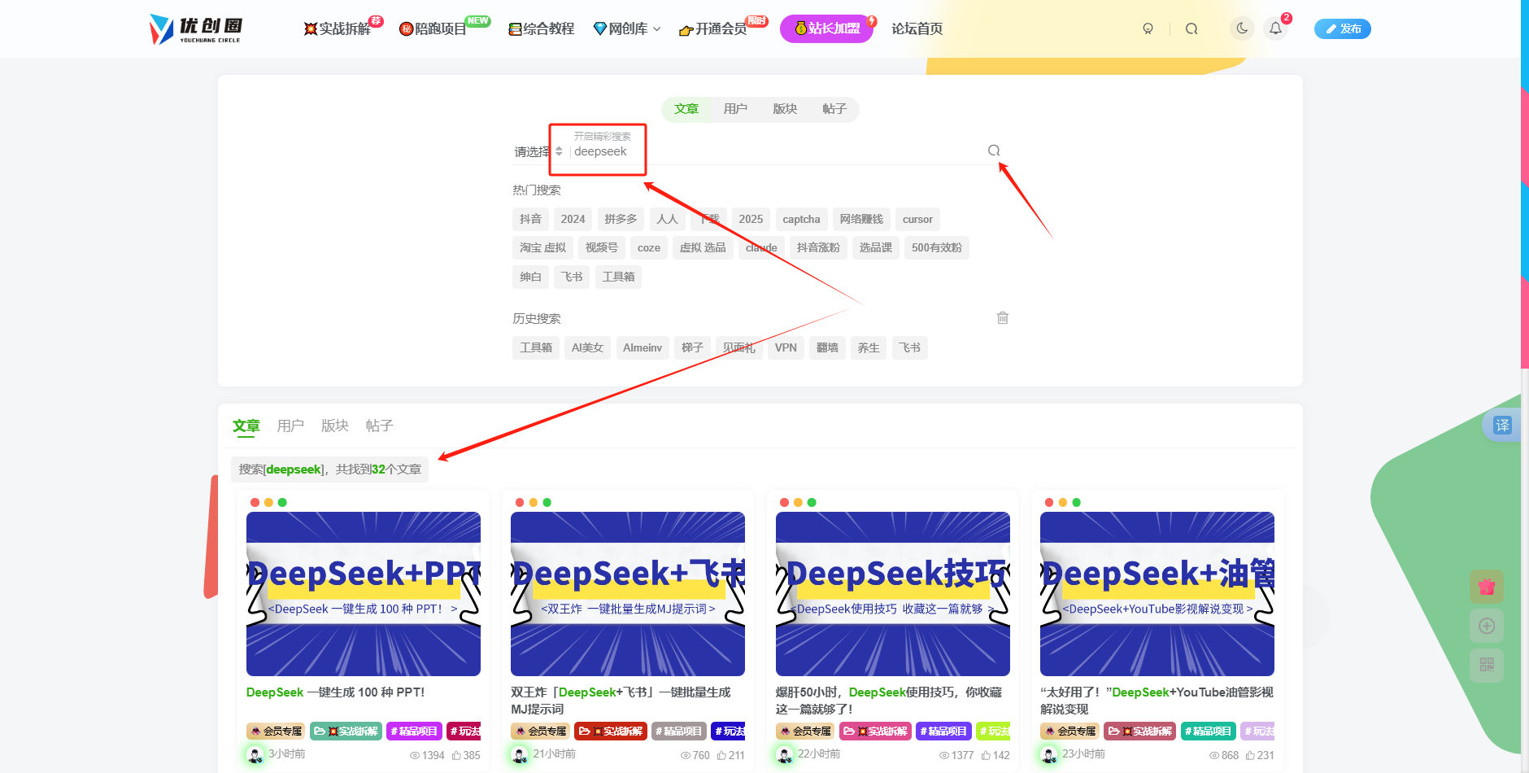Select the 帖子 search type pill
The image size is (1529, 773).
click(834, 109)
